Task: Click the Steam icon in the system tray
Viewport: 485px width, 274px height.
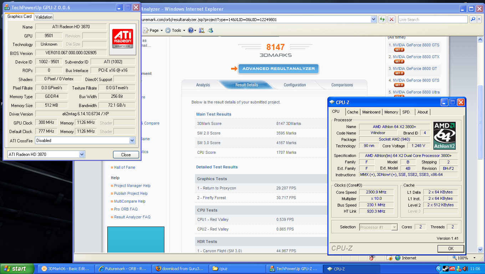Action: [x=445, y=269]
